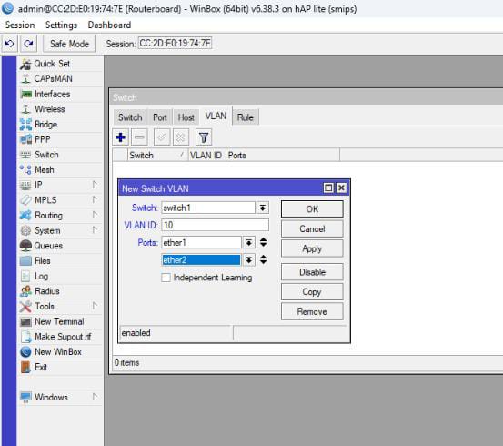Open the Switch field dropdown arrow
503x446 pixels.
(262, 208)
